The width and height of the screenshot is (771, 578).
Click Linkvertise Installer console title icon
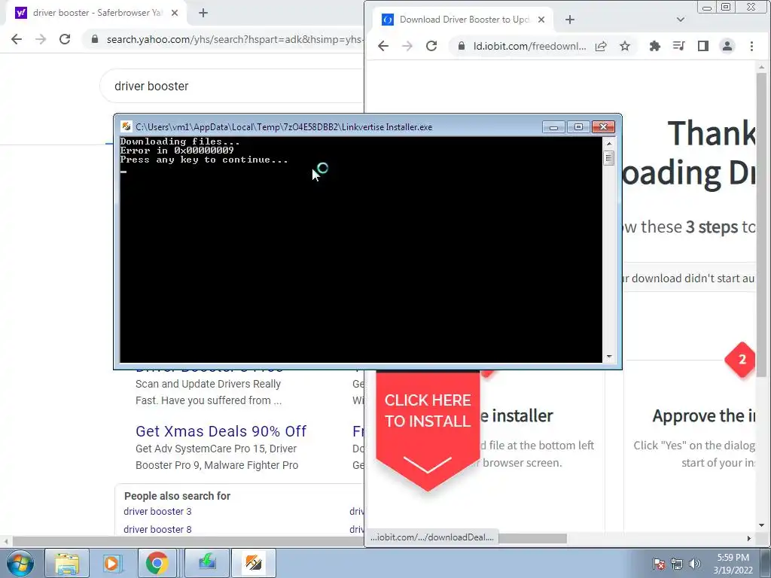point(126,126)
